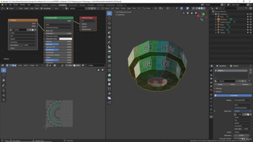Viewport: 253px width, 142px height.
Task: Toggle visibility of Collection in outliner
Action: click(251, 14)
